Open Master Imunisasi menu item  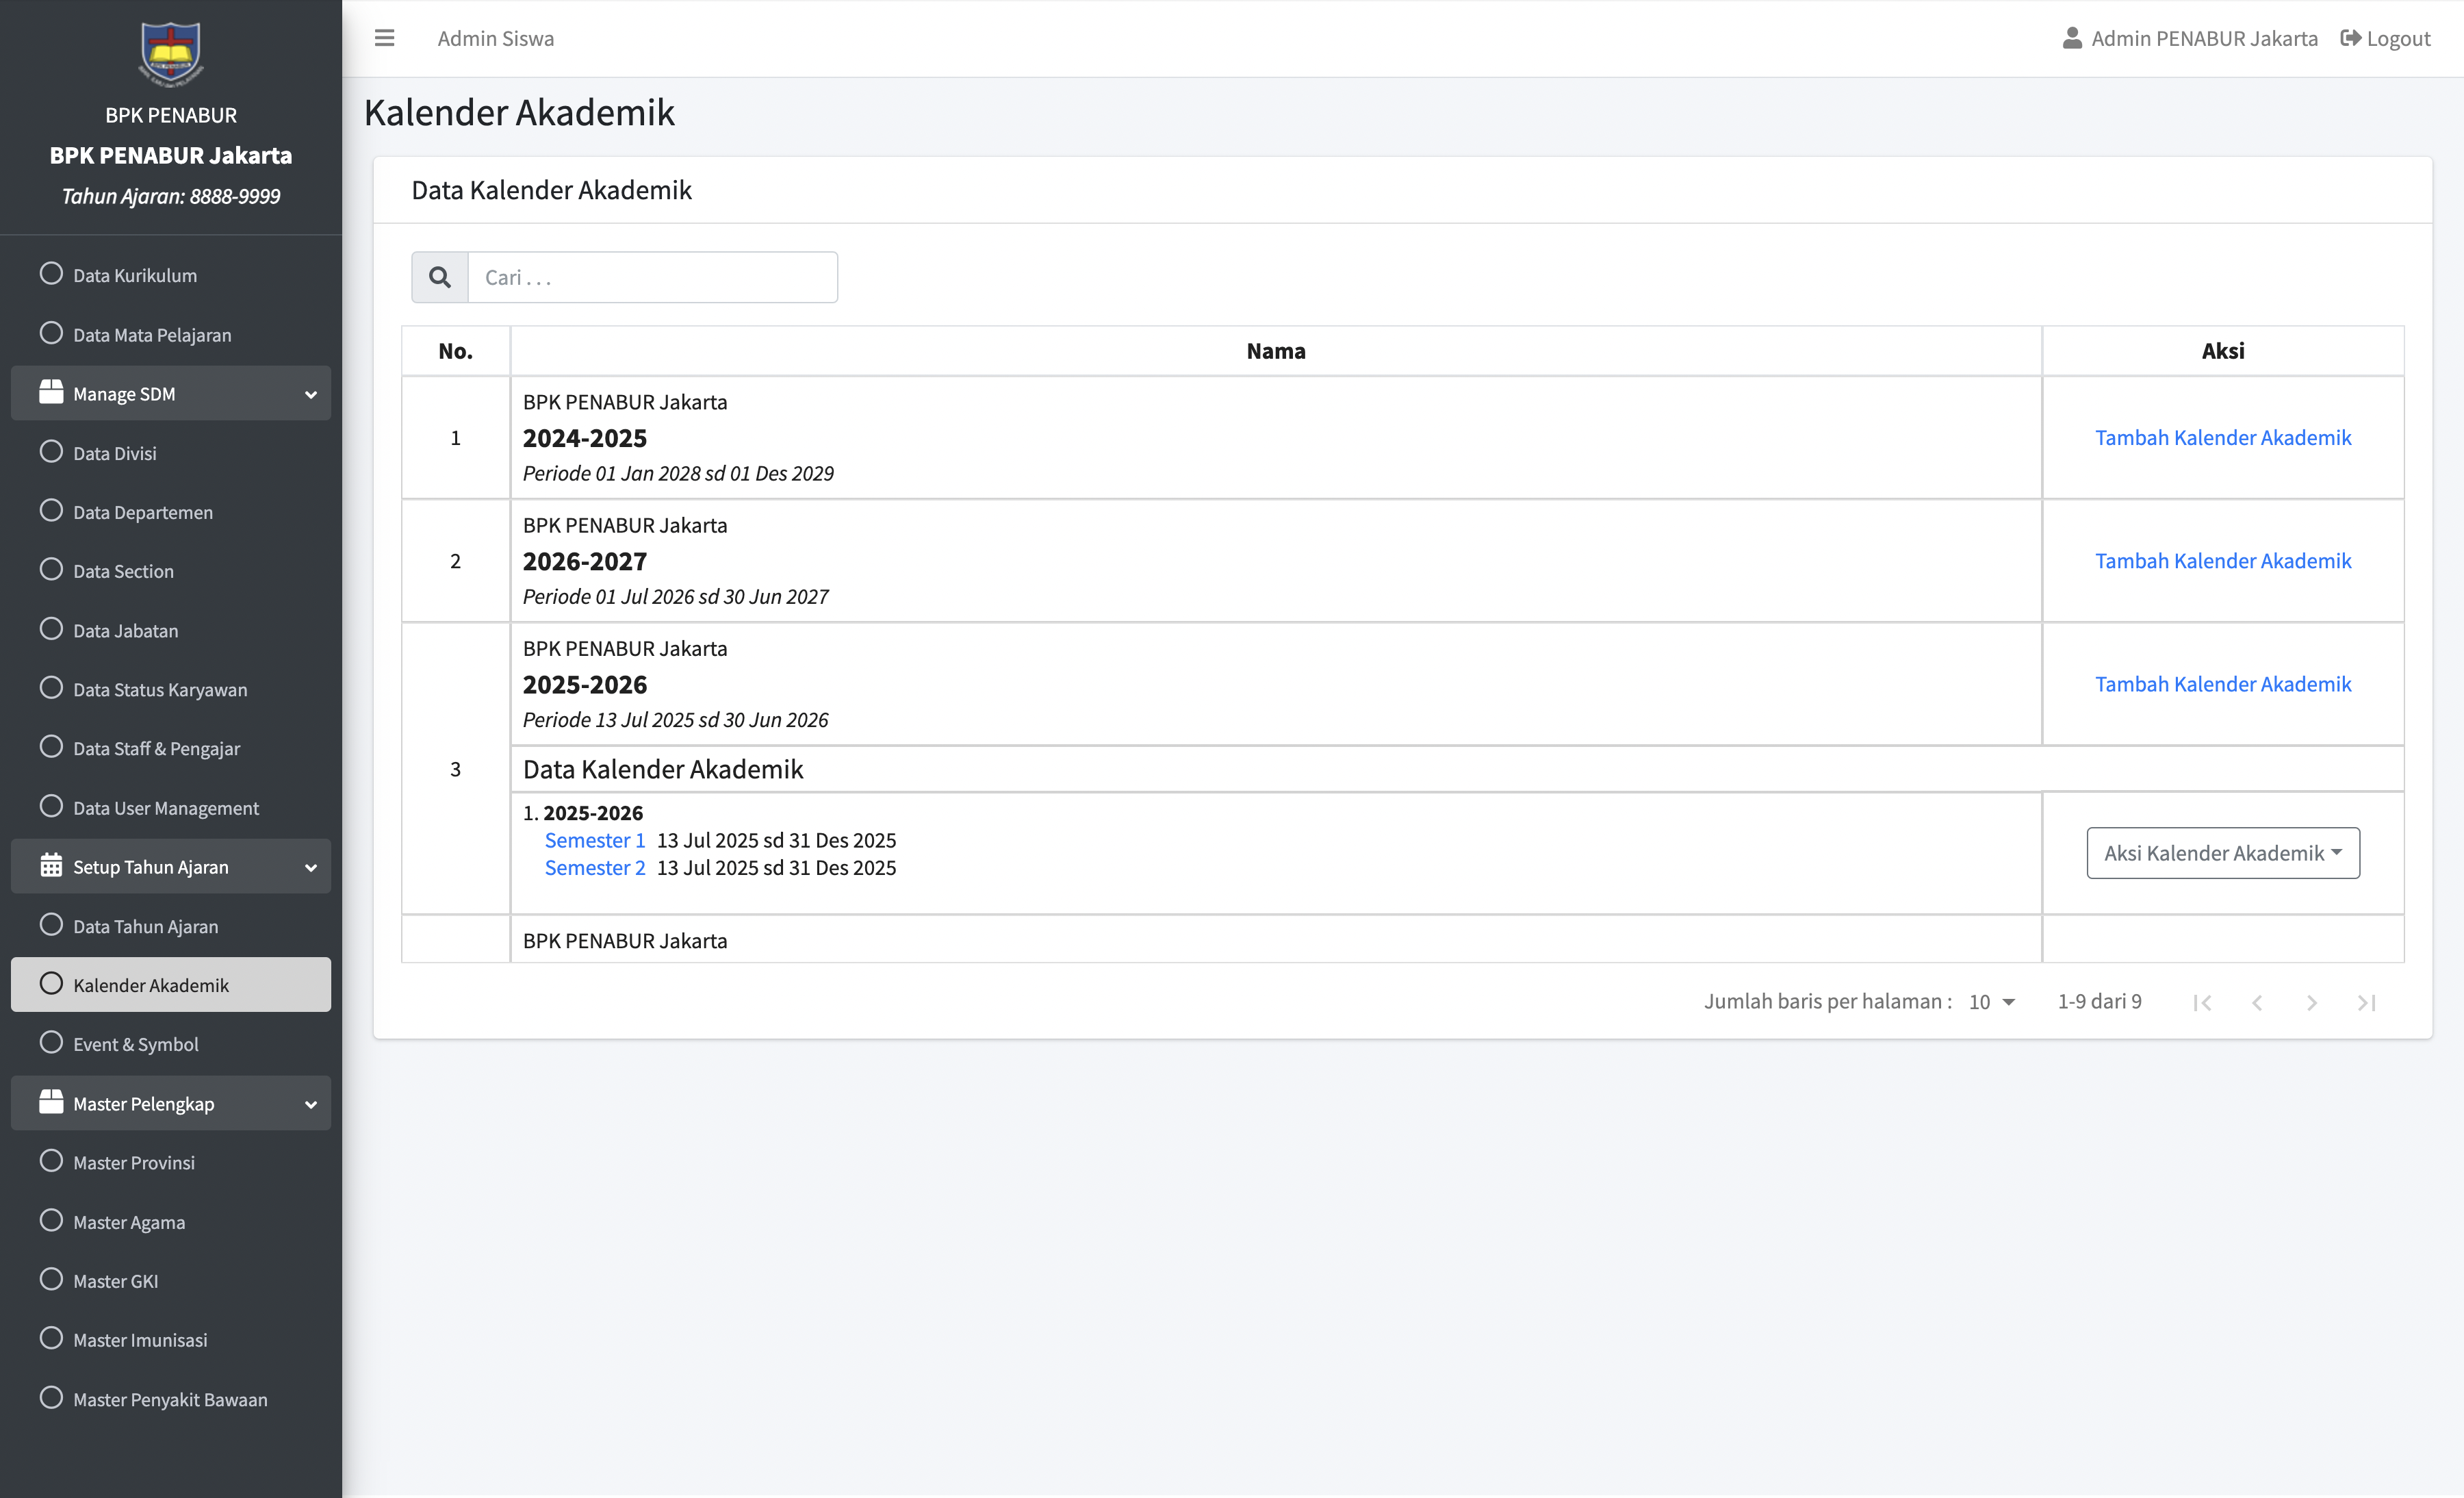[x=171, y=1340]
